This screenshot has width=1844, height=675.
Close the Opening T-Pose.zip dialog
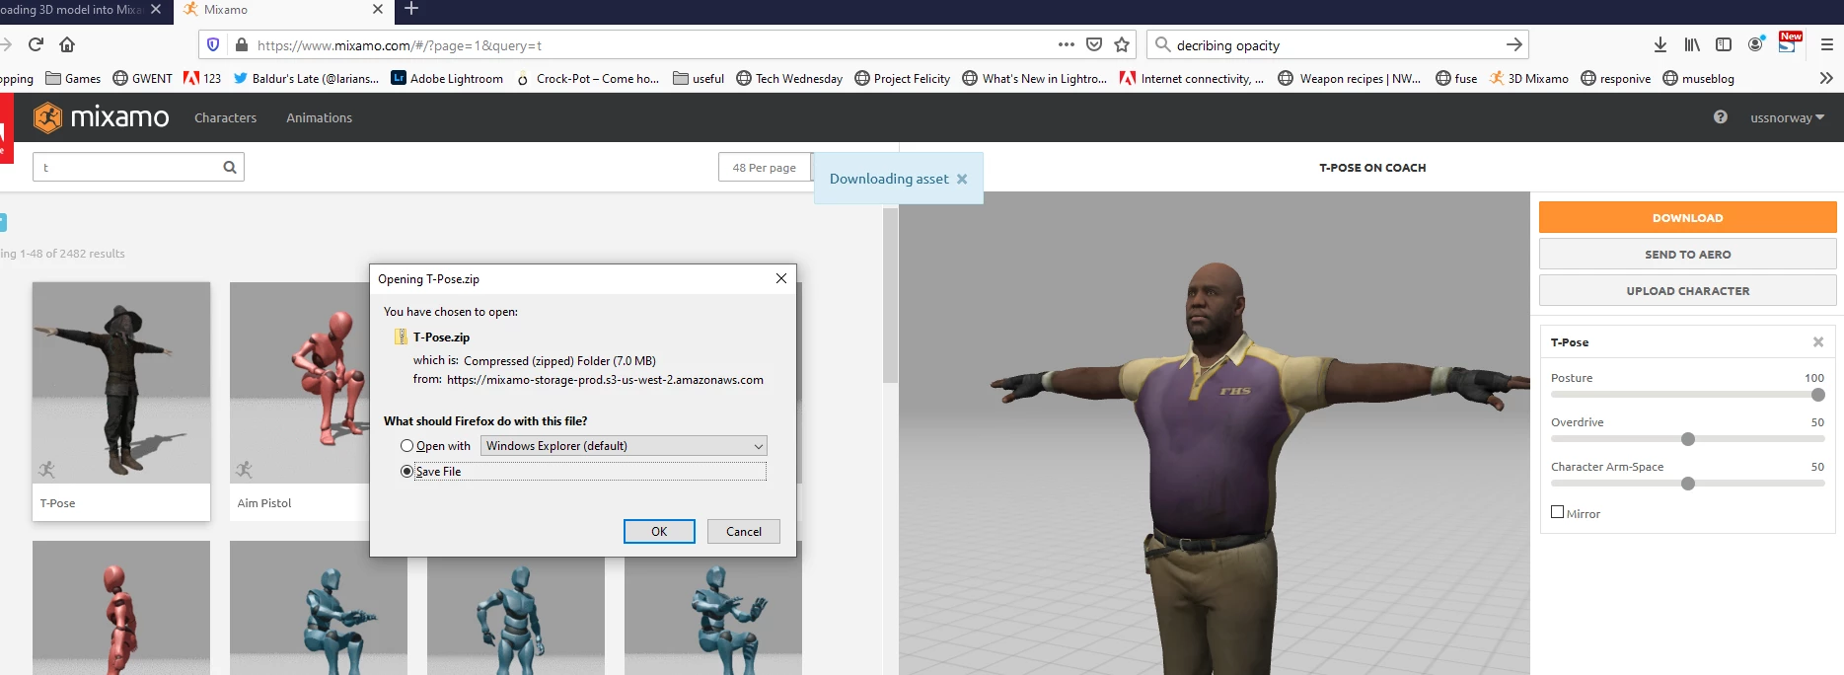pos(781,278)
